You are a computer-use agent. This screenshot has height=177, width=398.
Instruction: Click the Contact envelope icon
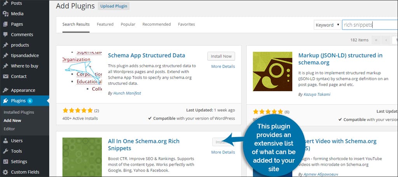click(x=5, y=76)
